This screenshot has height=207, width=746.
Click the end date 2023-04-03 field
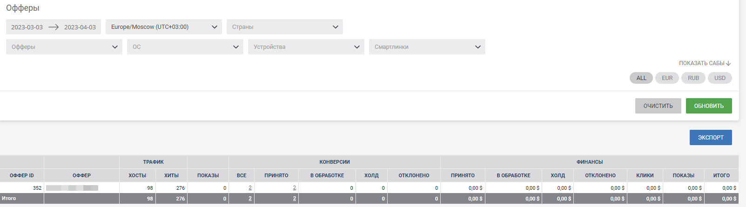coord(80,27)
